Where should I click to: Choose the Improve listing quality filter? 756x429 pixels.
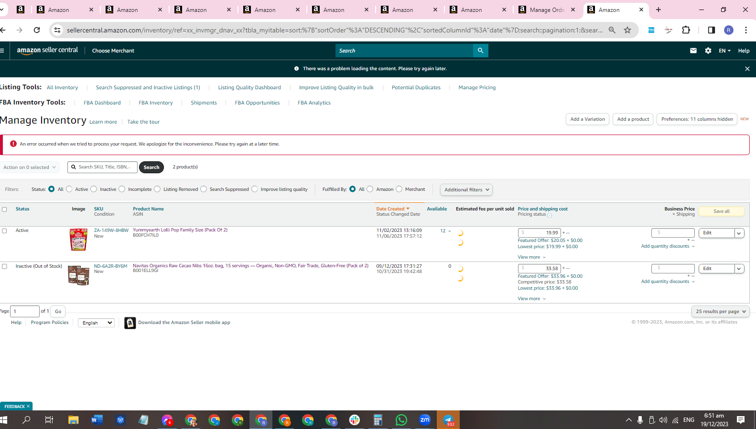pyautogui.click(x=255, y=189)
